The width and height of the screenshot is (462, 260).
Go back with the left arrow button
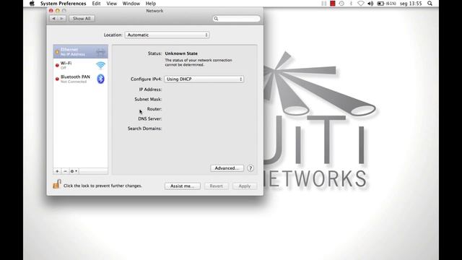(x=53, y=19)
